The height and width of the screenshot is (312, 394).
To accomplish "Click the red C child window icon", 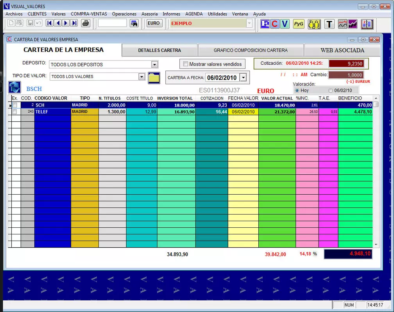I will click(x=9, y=39).
